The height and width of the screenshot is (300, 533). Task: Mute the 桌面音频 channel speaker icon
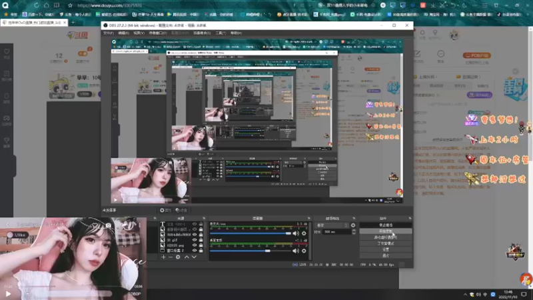click(x=296, y=251)
